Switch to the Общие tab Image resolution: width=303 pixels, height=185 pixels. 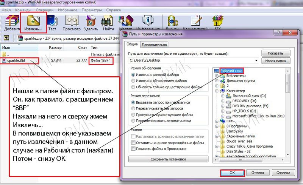coord(132,44)
